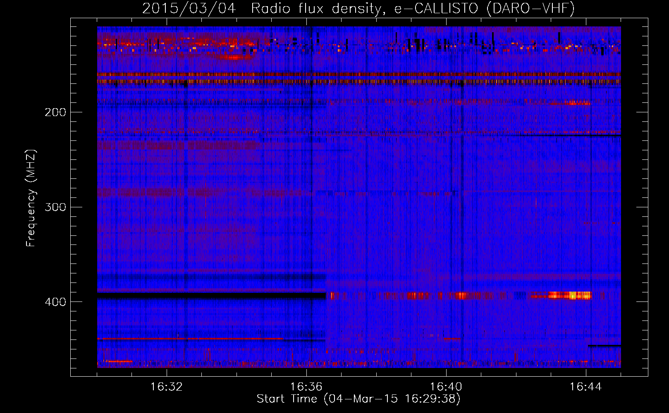Click the plot title "2015/03/04 Radio flux density, e-CALLISTO (DARO-VHF)"
Image resolution: width=669 pixels, height=413 pixels.
[x=358, y=8]
